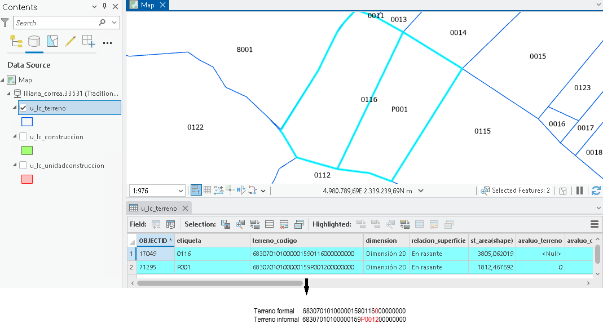This screenshot has width=603, height=328.
Task: Click the filter funnel icon in Contents
Action: tap(5, 23)
